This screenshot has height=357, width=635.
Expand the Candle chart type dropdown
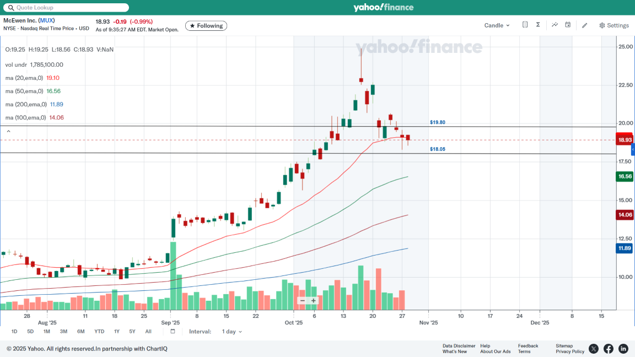(x=497, y=25)
